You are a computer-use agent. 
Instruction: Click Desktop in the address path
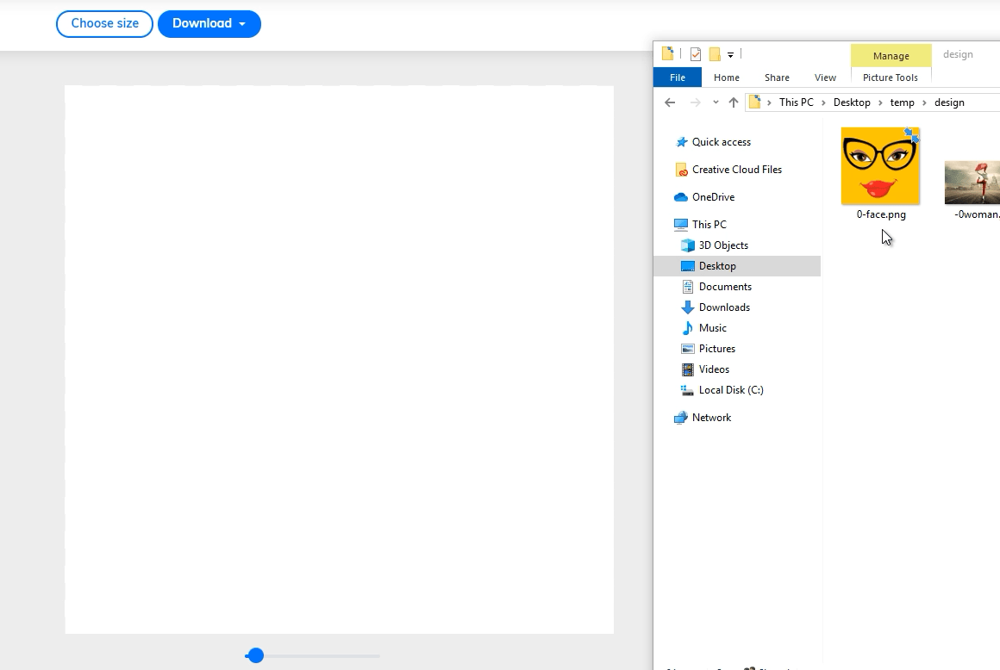[x=852, y=102]
